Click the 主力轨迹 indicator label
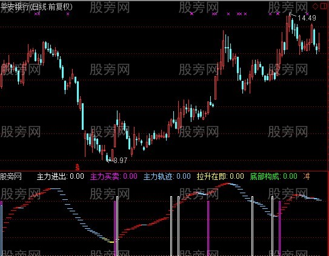Image resolution: width=329 pixels, height=256 pixels. 167,176
